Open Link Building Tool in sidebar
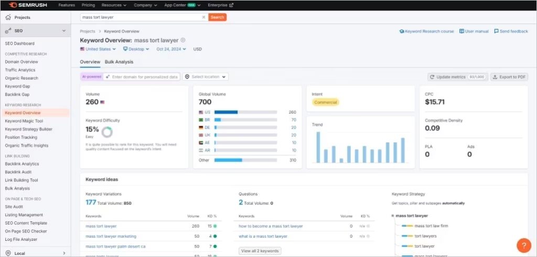Image resolution: width=537 pixels, height=257 pixels. pos(22,180)
